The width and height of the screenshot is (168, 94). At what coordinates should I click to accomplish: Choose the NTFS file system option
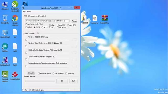click(x=43, y=27)
